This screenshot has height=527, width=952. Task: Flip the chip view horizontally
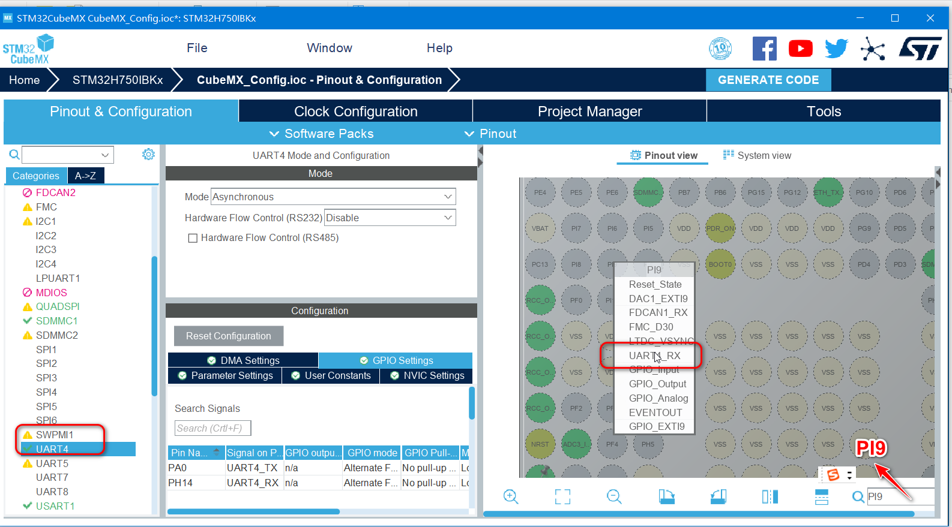coord(770,496)
